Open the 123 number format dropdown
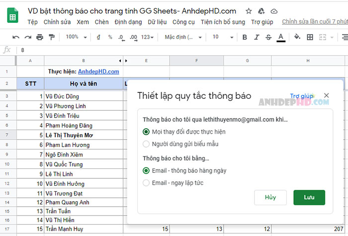Screen dimensions: 348x236 [x=147, y=37]
